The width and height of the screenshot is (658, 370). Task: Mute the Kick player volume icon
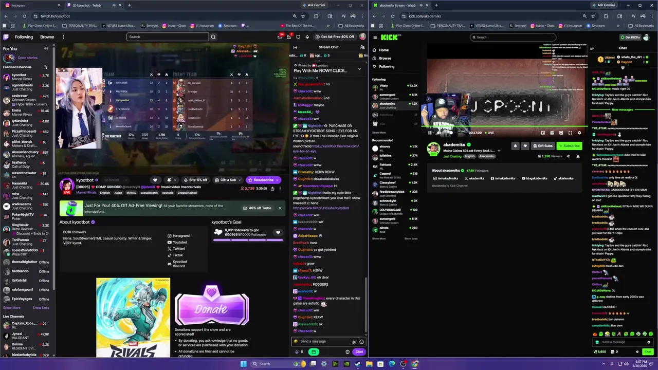[440, 133]
